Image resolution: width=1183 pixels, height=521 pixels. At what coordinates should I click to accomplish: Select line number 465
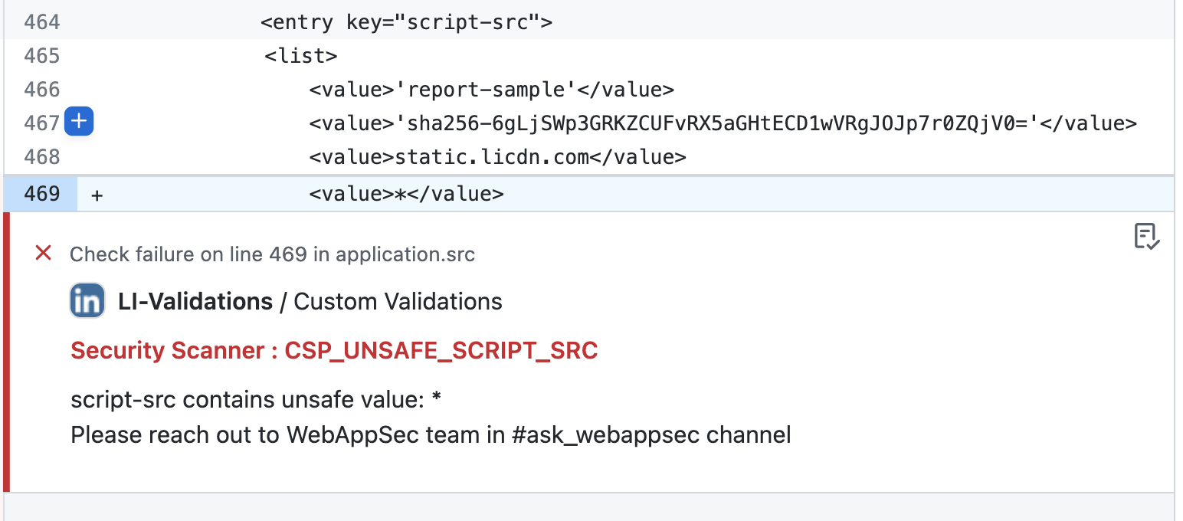point(41,56)
